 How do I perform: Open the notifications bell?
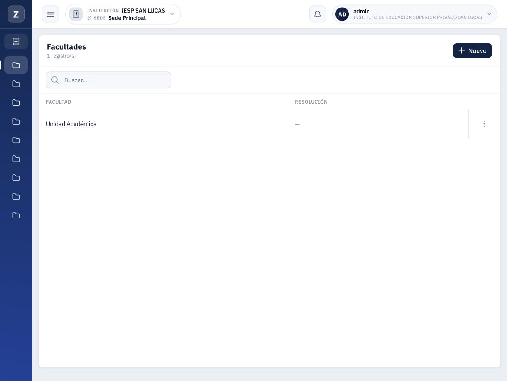318,14
